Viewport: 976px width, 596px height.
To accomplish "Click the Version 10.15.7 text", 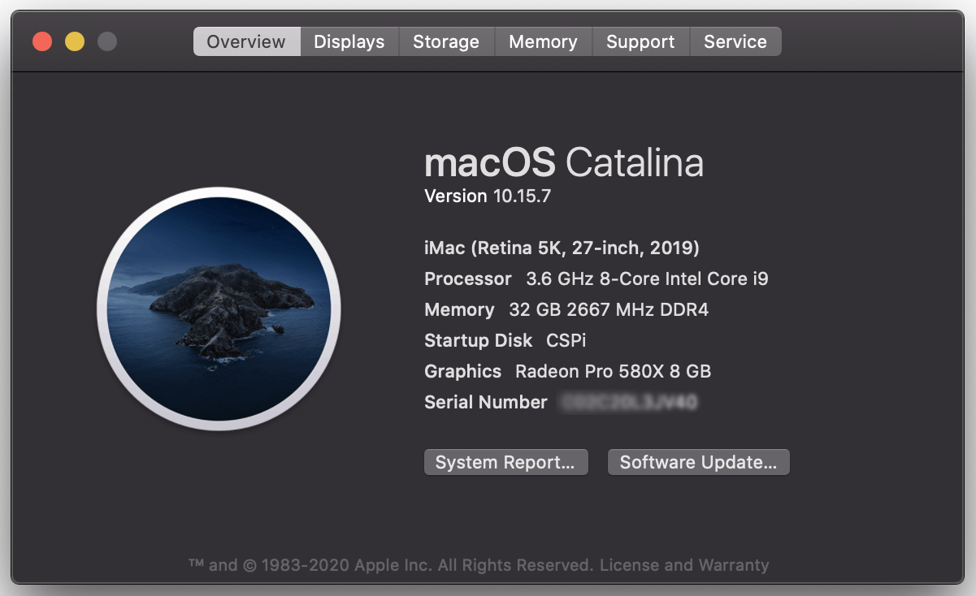I will (488, 196).
